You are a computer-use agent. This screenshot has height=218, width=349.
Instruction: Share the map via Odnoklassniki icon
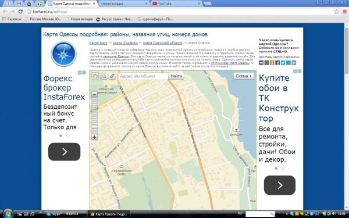(x=272, y=63)
